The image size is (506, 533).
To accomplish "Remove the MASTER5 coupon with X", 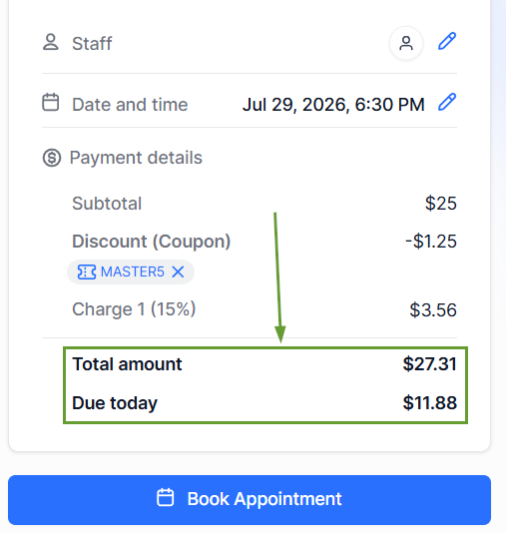I will (x=178, y=271).
